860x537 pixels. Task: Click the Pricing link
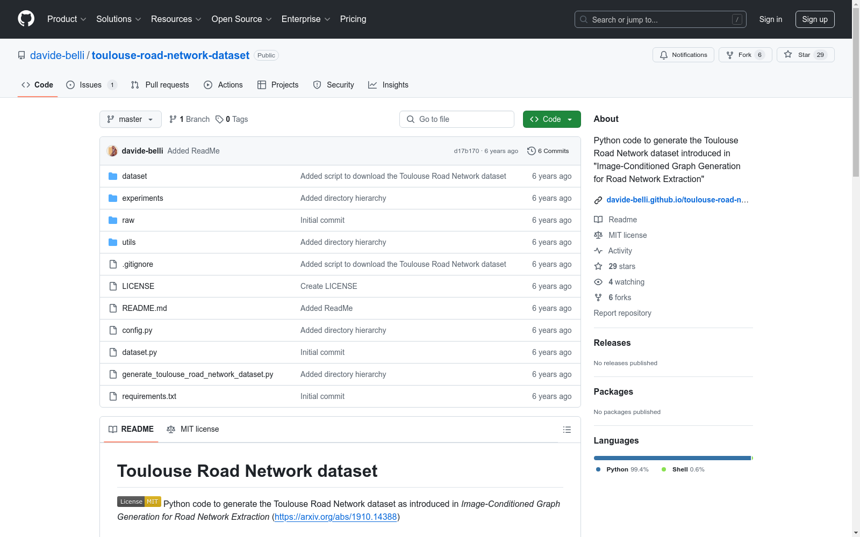tap(353, 19)
